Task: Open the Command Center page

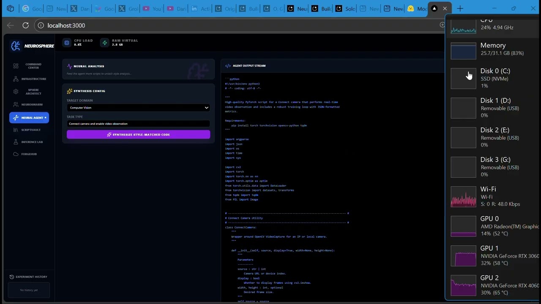Action: (x=29, y=66)
